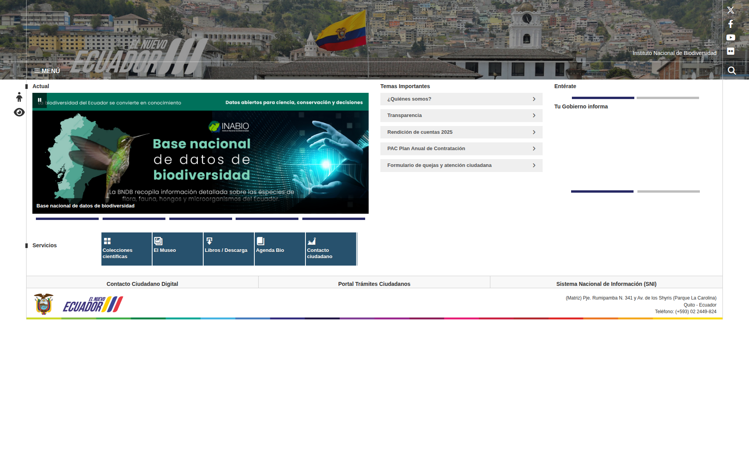749x468 pixels.
Task: Select the second lower Entérate indicator
Action: click(669, 191)
